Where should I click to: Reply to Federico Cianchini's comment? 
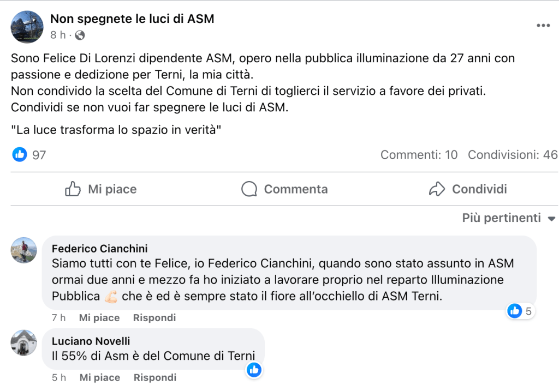(154, 317)
